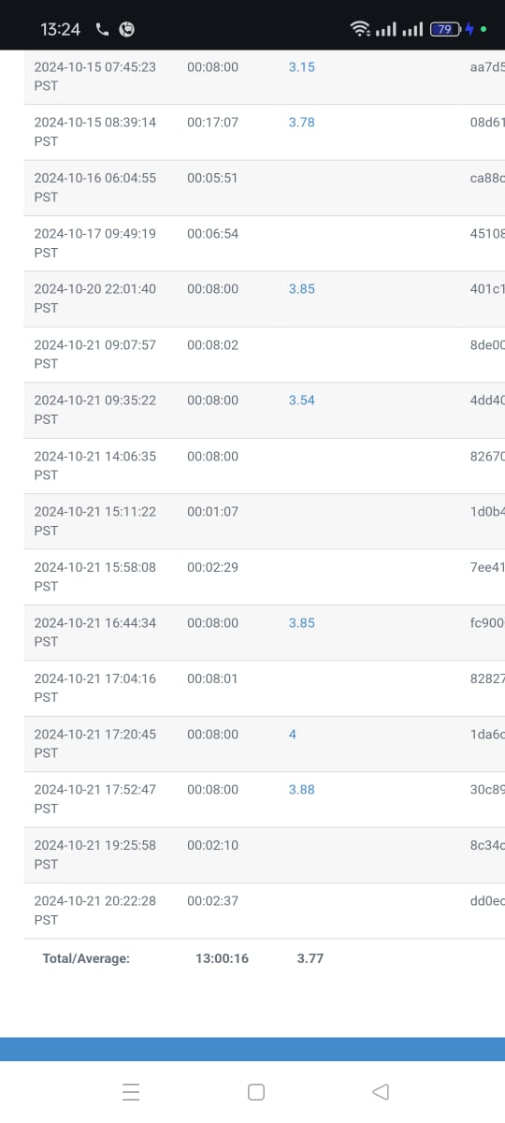Tap the Android home square icon

[x=256, y=1091]
